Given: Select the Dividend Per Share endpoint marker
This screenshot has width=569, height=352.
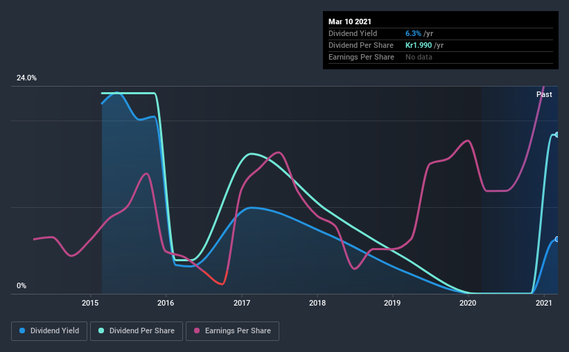Looking at the screenshot, I should pos(557,134).
